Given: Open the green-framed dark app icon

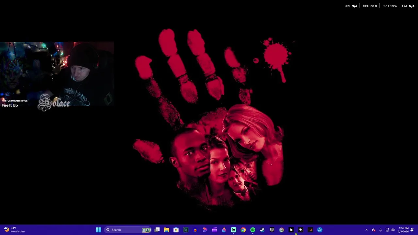Looking at the screenshot, I should pos(185,230).
